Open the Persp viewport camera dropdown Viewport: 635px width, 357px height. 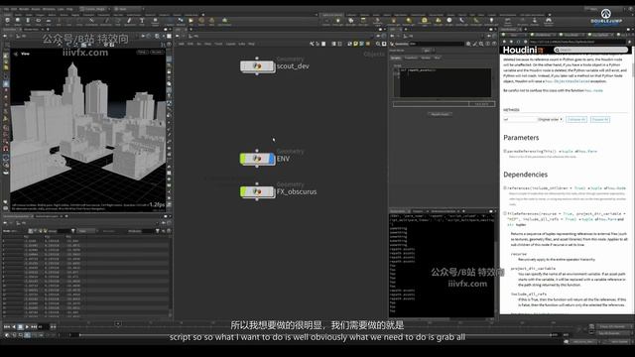pos(142,53)
